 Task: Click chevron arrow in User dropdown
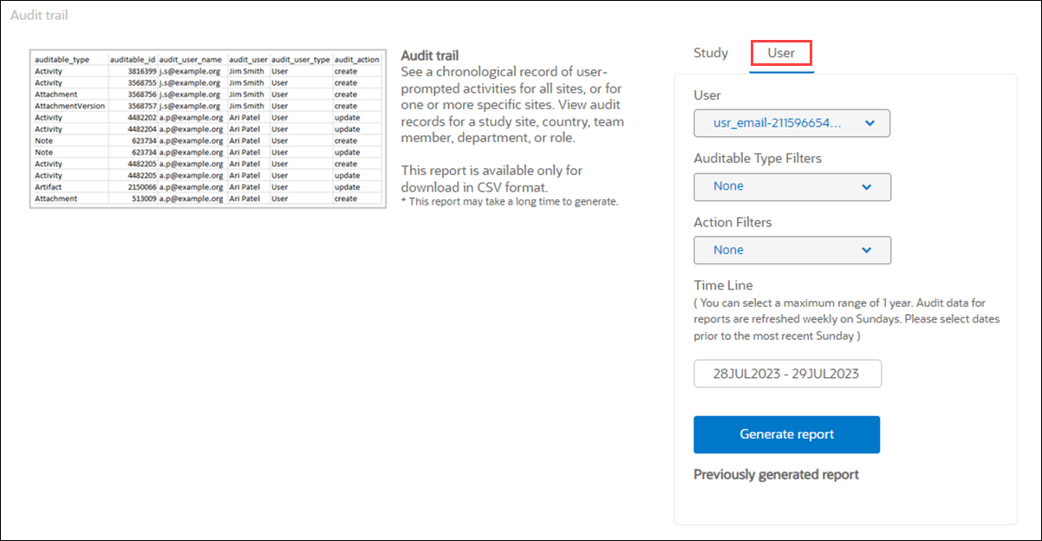click(x=870, y=123)
